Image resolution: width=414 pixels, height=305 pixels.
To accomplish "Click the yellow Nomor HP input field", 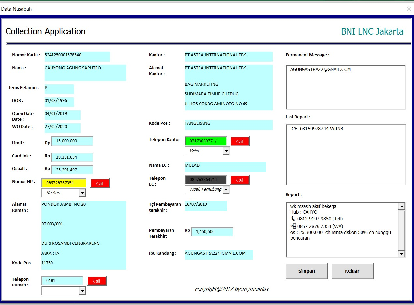I will [x=64, y=183].
